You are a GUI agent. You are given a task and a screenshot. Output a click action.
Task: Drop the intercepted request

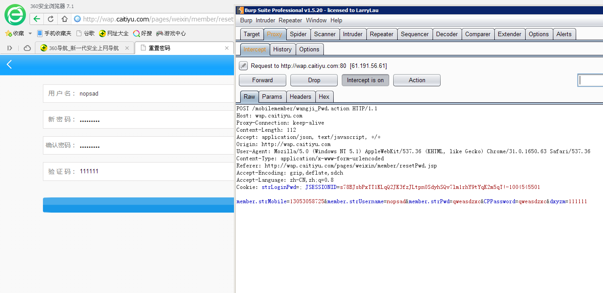point(314,80)
